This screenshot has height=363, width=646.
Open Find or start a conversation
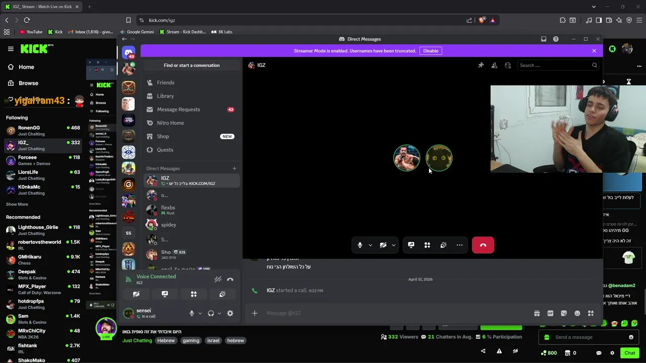coord(191,65)
